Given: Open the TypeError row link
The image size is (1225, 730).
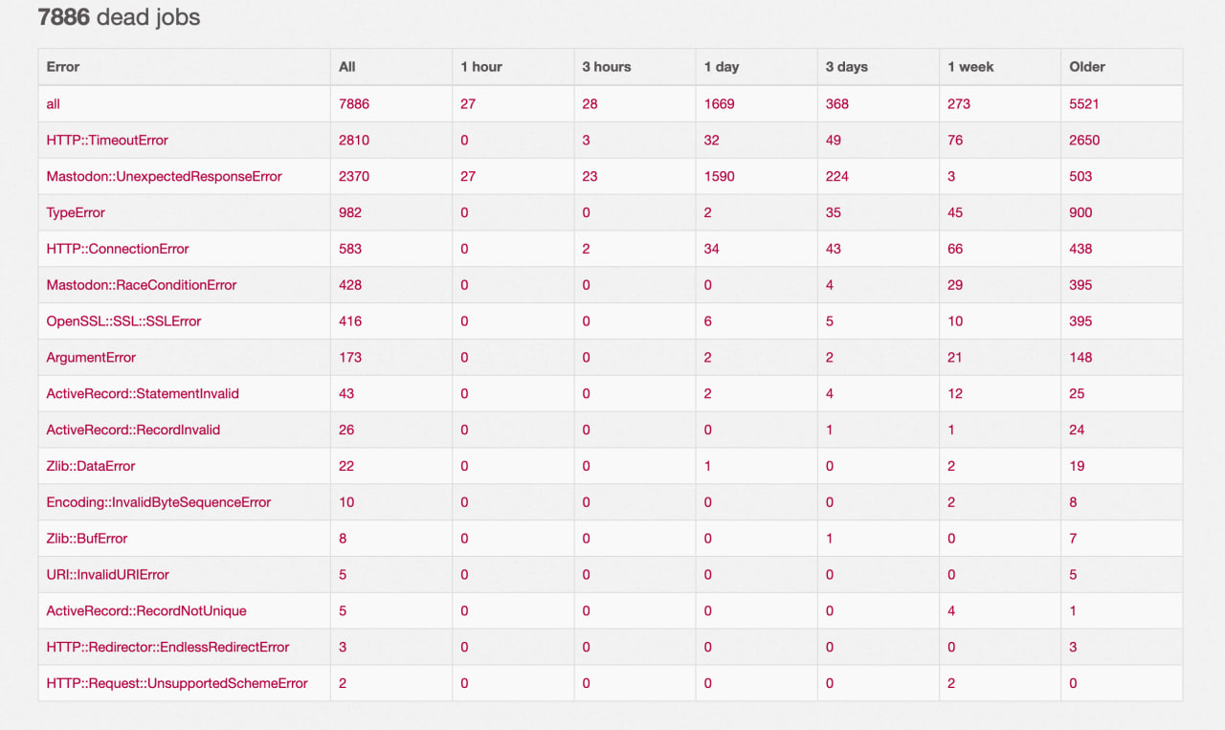Looking at the screenshot, I should coord(76,212).
